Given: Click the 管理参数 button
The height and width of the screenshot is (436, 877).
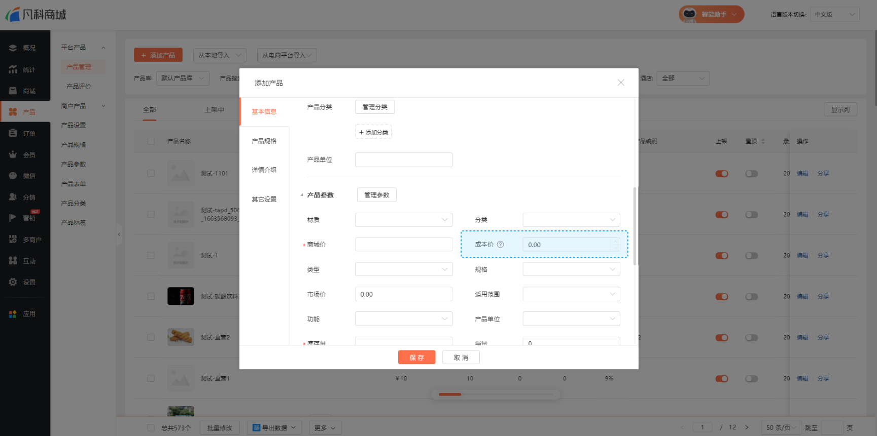Looking at the screenshot, I should [377, 195].
